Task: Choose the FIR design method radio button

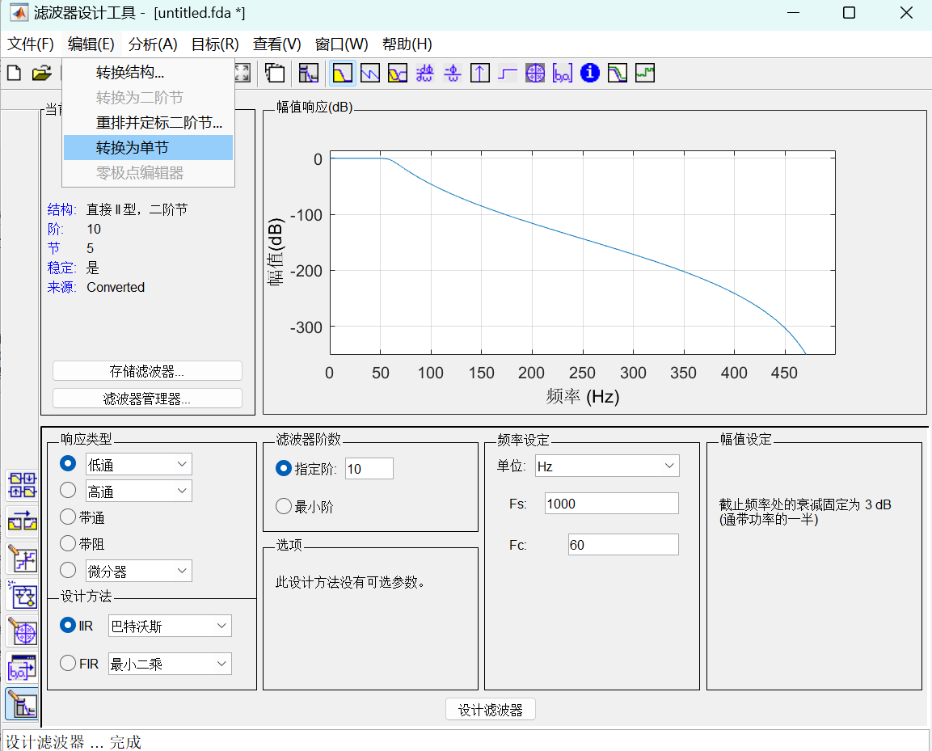Action: pyautogui.click(x=68, y=663)
